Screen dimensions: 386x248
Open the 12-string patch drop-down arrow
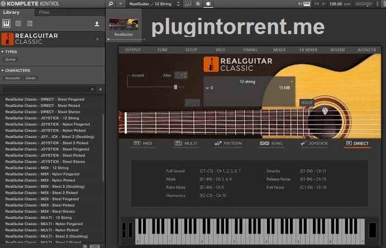click(292, 82)
